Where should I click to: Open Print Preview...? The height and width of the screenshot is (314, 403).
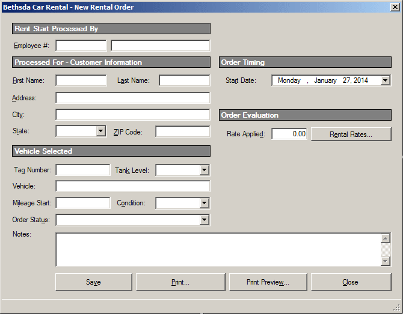click(x=268, y=282)
